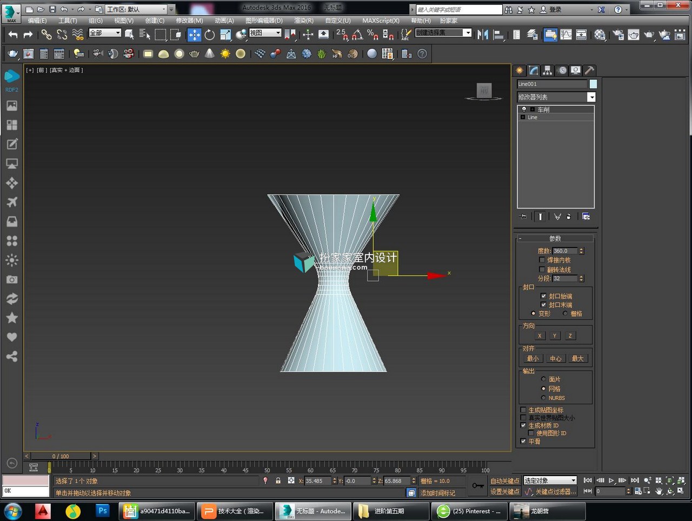Open the Utilities hammer panel tab

point(590,70)
